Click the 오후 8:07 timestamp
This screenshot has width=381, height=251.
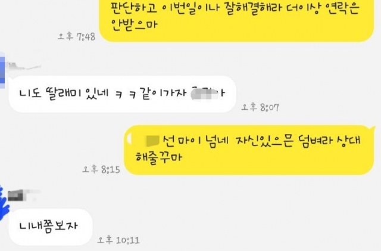[x=260, y=107]
